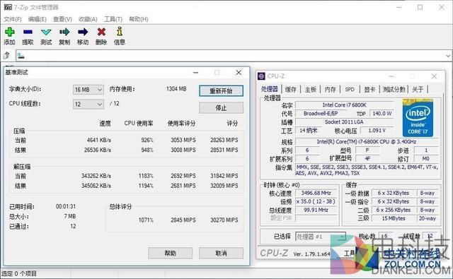Switch to the 显卡 tab in CPU-Z

pos(369,89)
